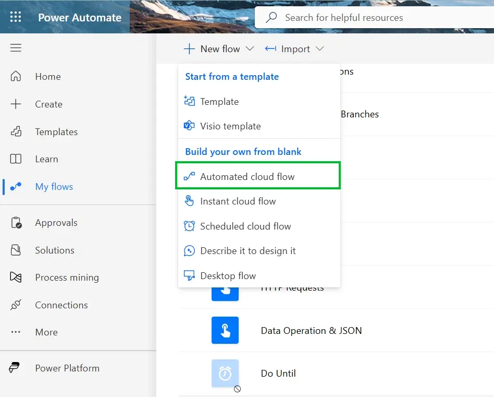Screen dimensions: 494x397
Task: Click the More ellipsis icon
Action: [16, 332]
